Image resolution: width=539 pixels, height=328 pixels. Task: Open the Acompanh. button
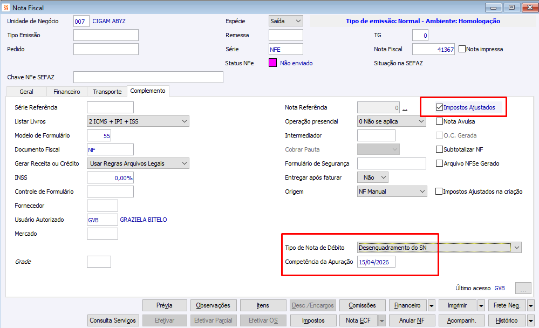click(462, 320)
